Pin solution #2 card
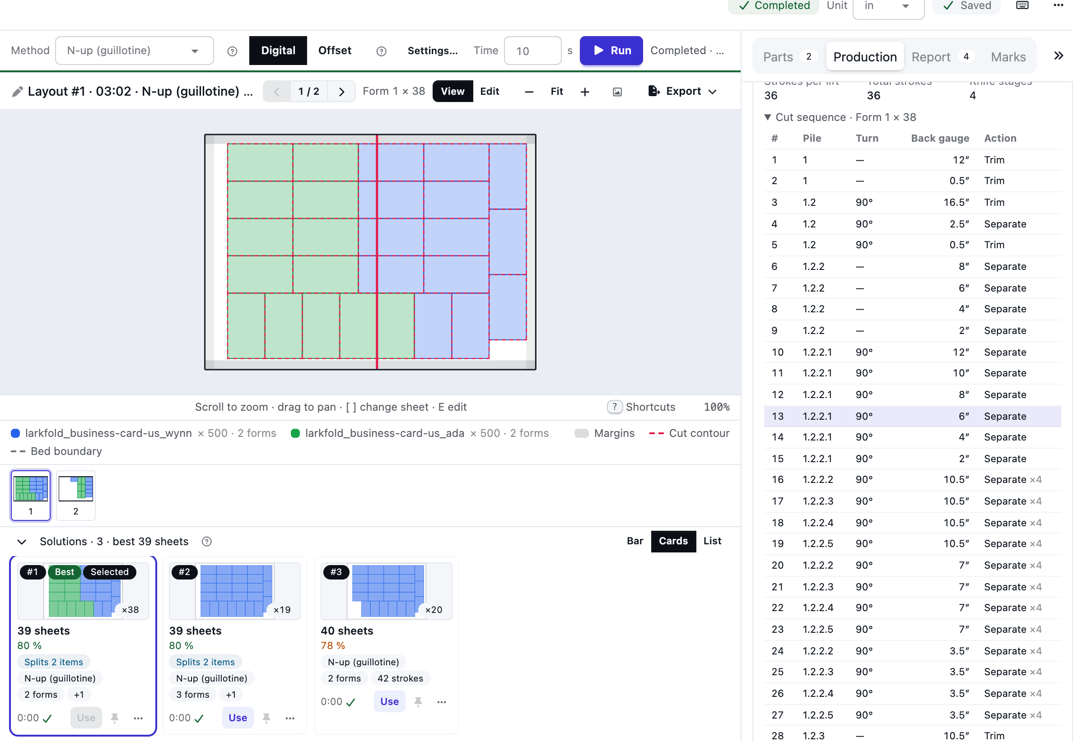The height and width of the screenshot is (742, 1073). (x=266, y=718)
